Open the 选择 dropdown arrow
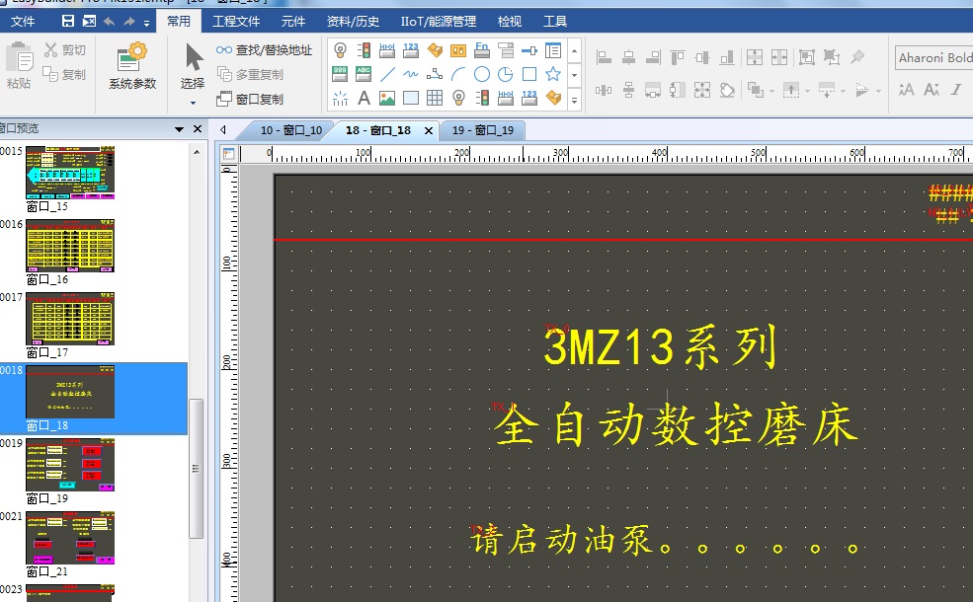The image size is (973, 602). click(x=194, y=102)
